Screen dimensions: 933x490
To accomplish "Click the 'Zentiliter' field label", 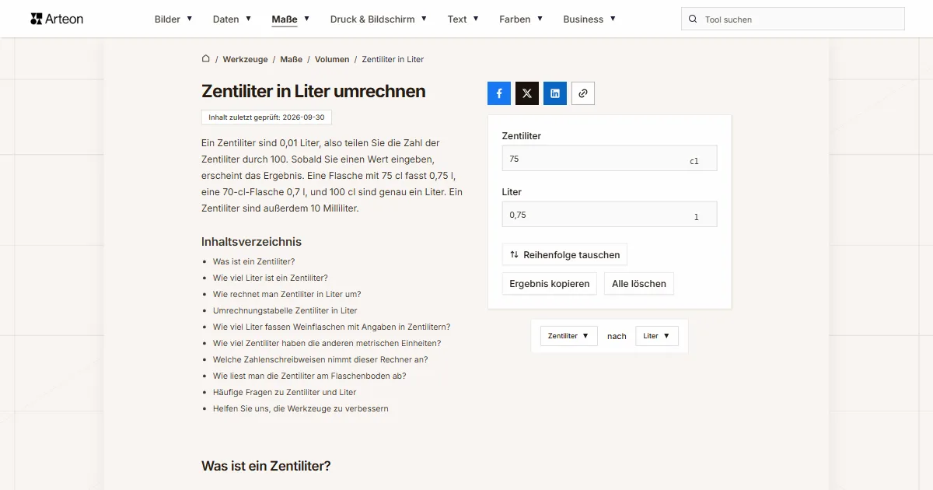I will (522, 136).
